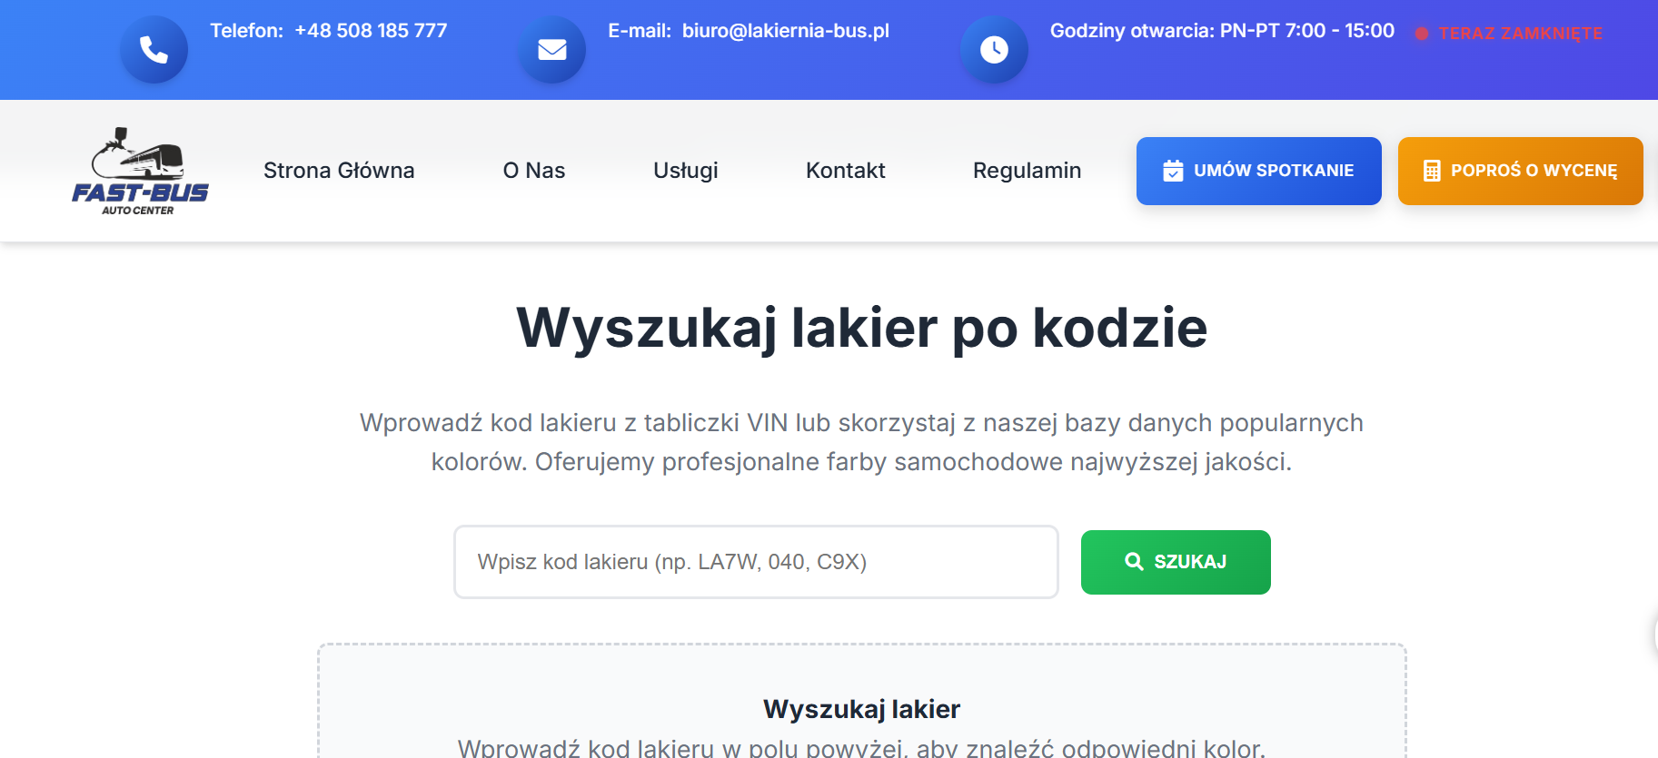1658x758 pixels.
Task: Click the green Szukaj button
Action: tap(1176, 562)
